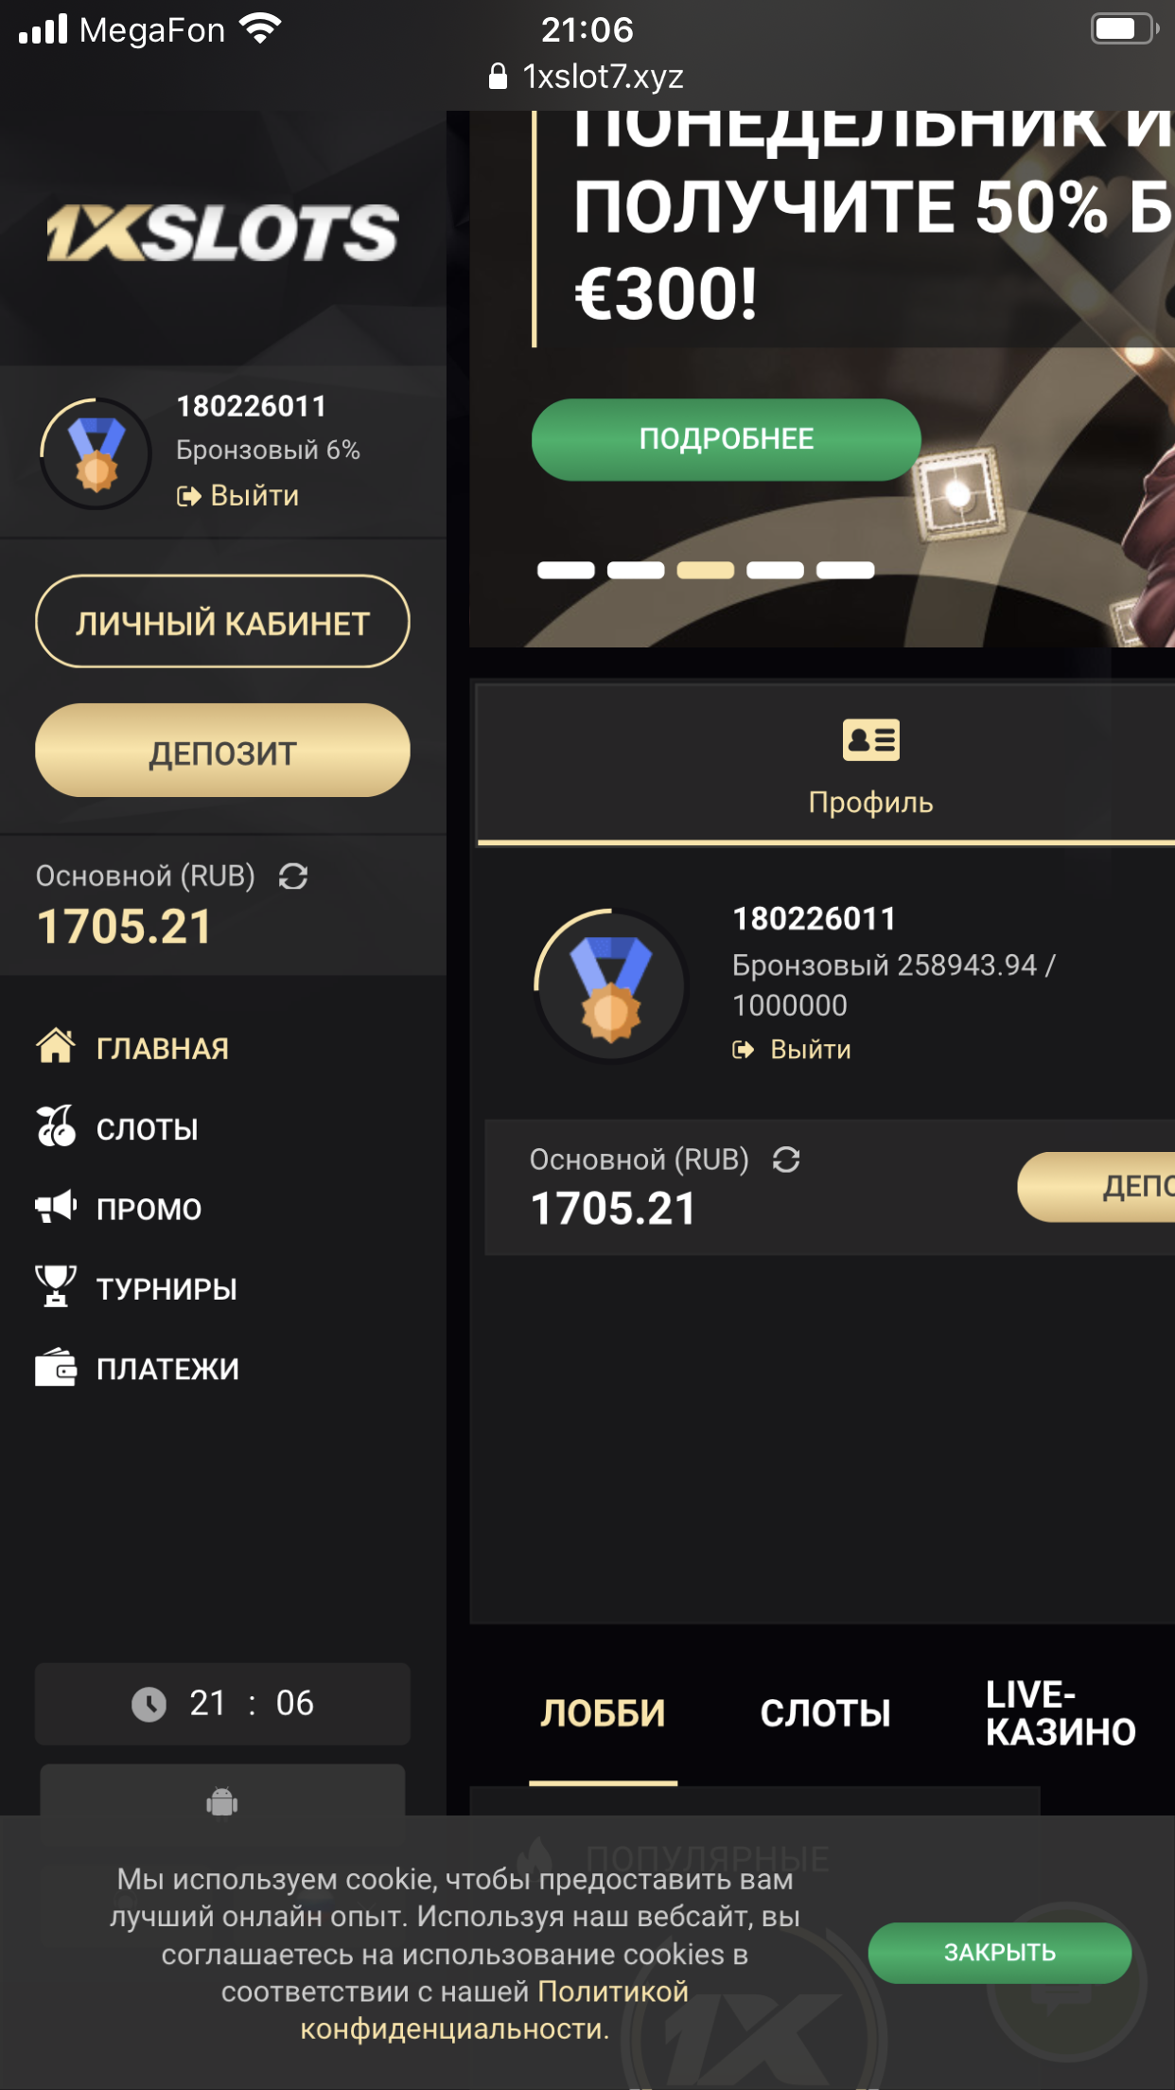
Task: Open ПРОМО in sidebar menu
Action: [x=119, y=1209]
